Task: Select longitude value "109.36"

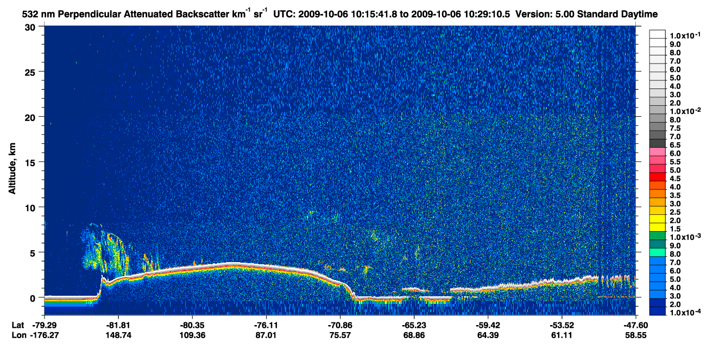Action: [x=192, y=335]
